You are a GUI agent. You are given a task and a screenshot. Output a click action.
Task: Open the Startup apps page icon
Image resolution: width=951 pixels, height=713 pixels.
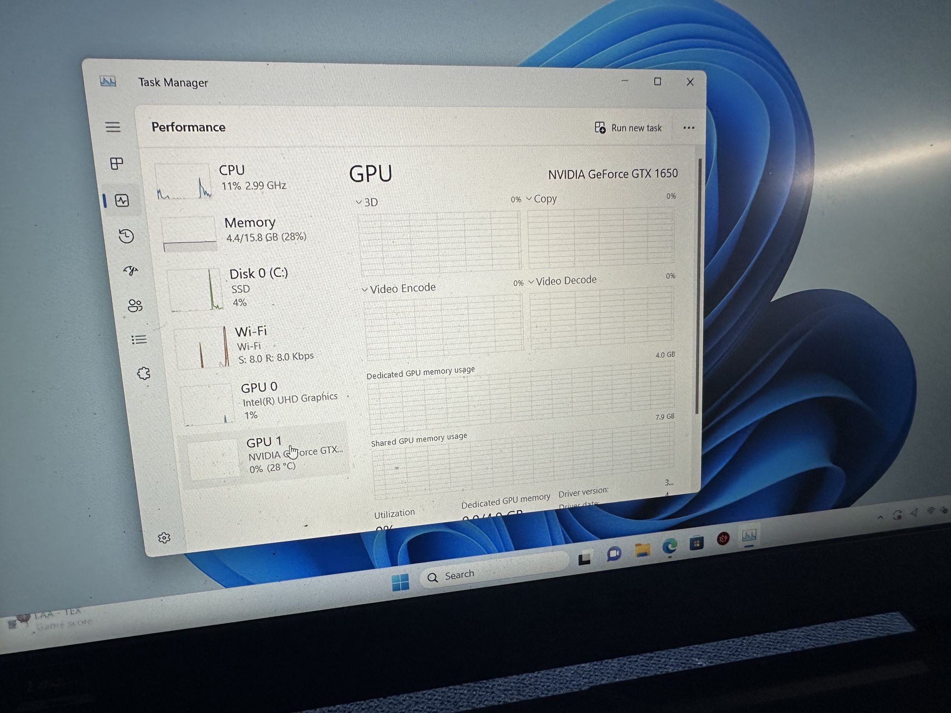[131, 271]
